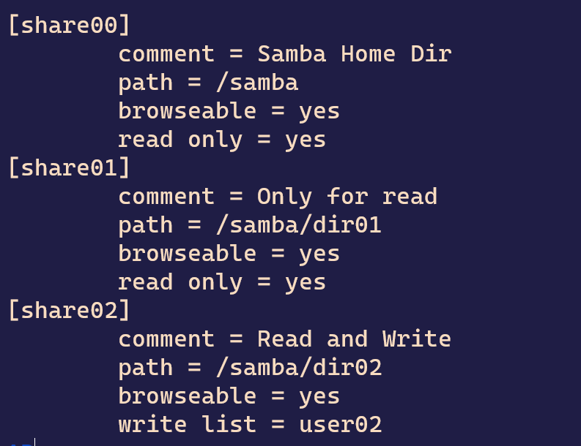Click 'yes' after browseable in share00

319,112
